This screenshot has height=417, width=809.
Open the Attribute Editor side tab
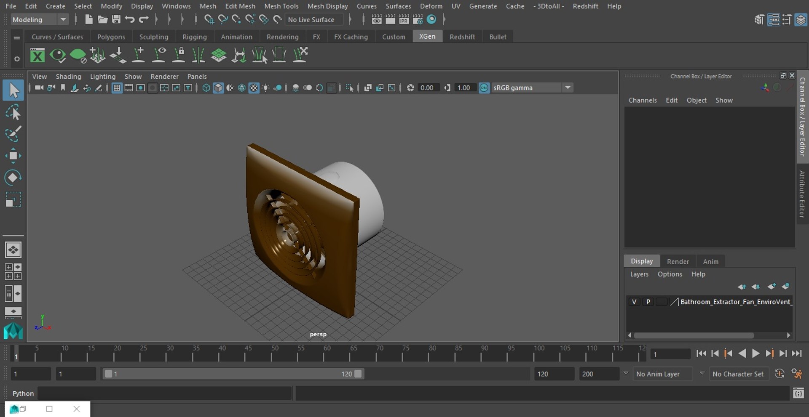coord(802,194)
